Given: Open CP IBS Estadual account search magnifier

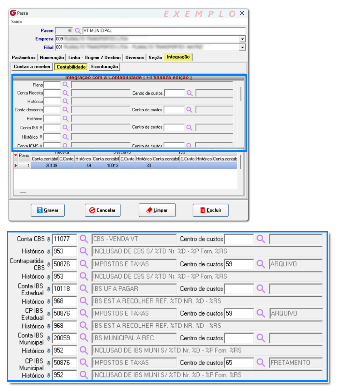Looking at the screenshot, I should 84,313.
